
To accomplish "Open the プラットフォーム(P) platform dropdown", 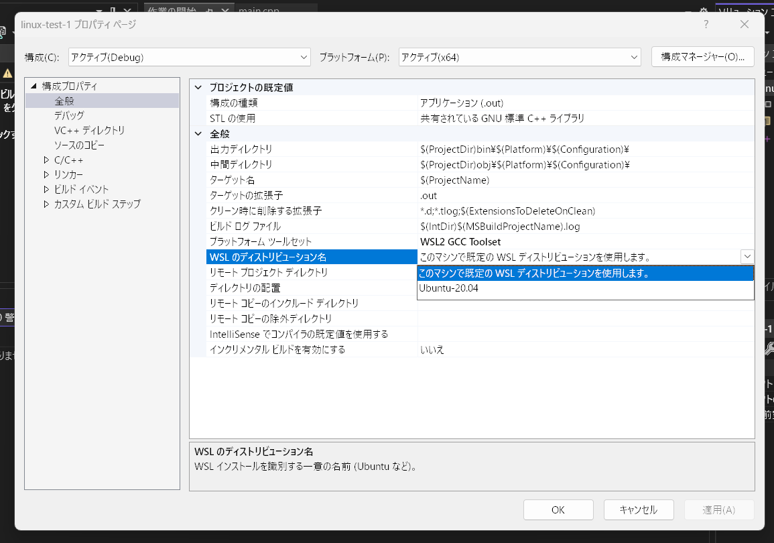I will pyautogui.click(x=634, y=57).
